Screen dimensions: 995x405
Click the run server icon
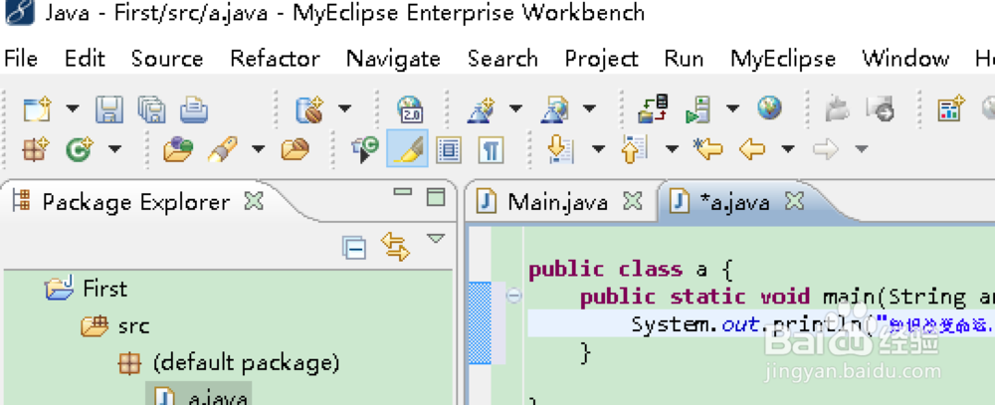698,109
